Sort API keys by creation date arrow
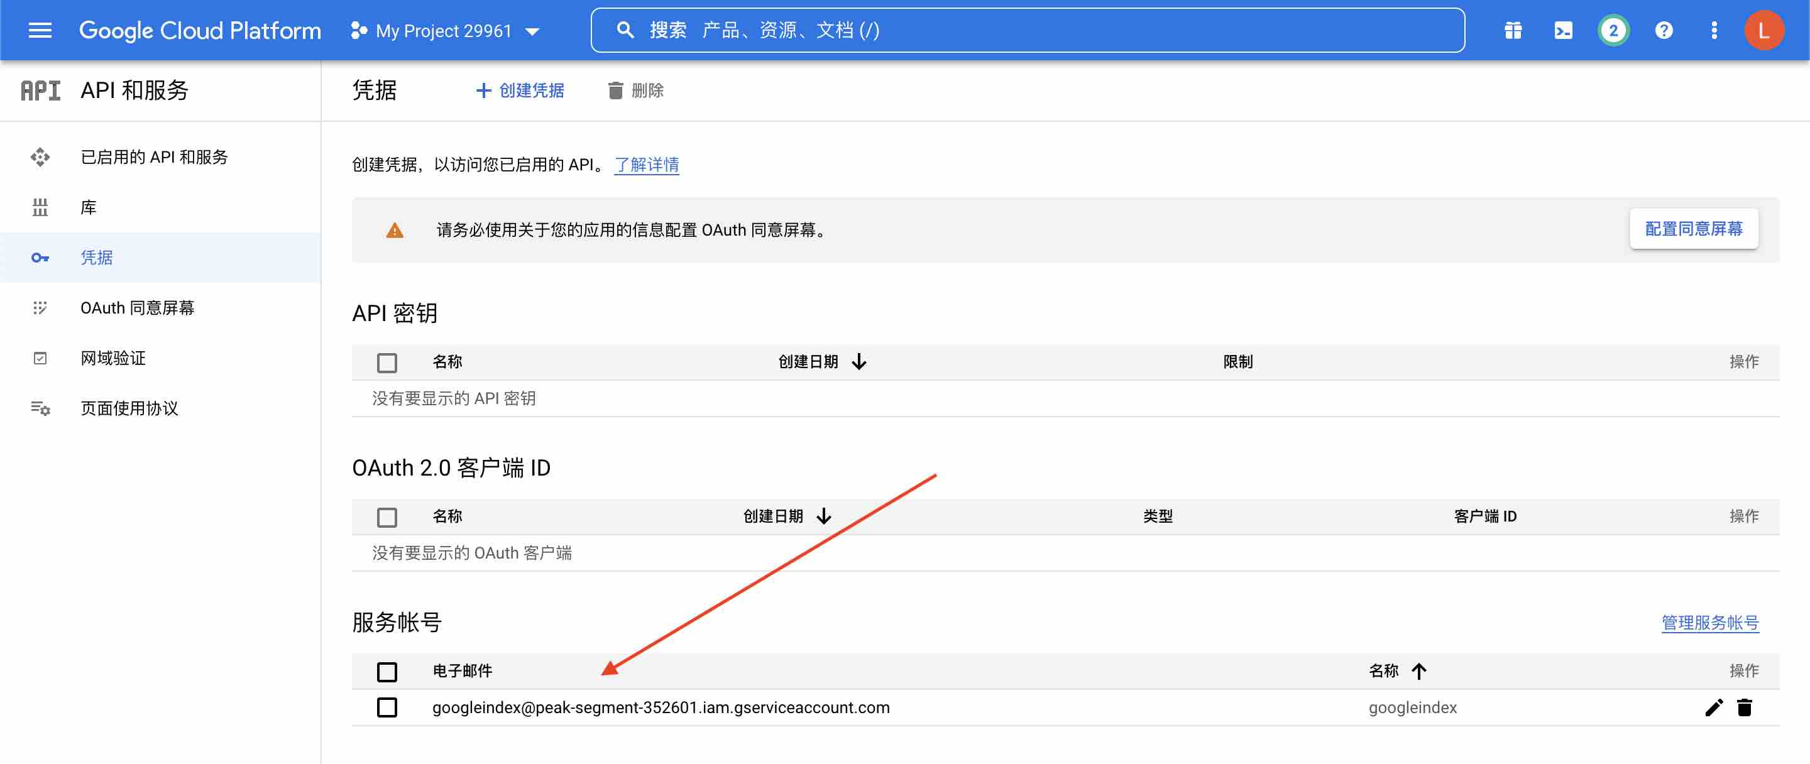 (858, 362)
